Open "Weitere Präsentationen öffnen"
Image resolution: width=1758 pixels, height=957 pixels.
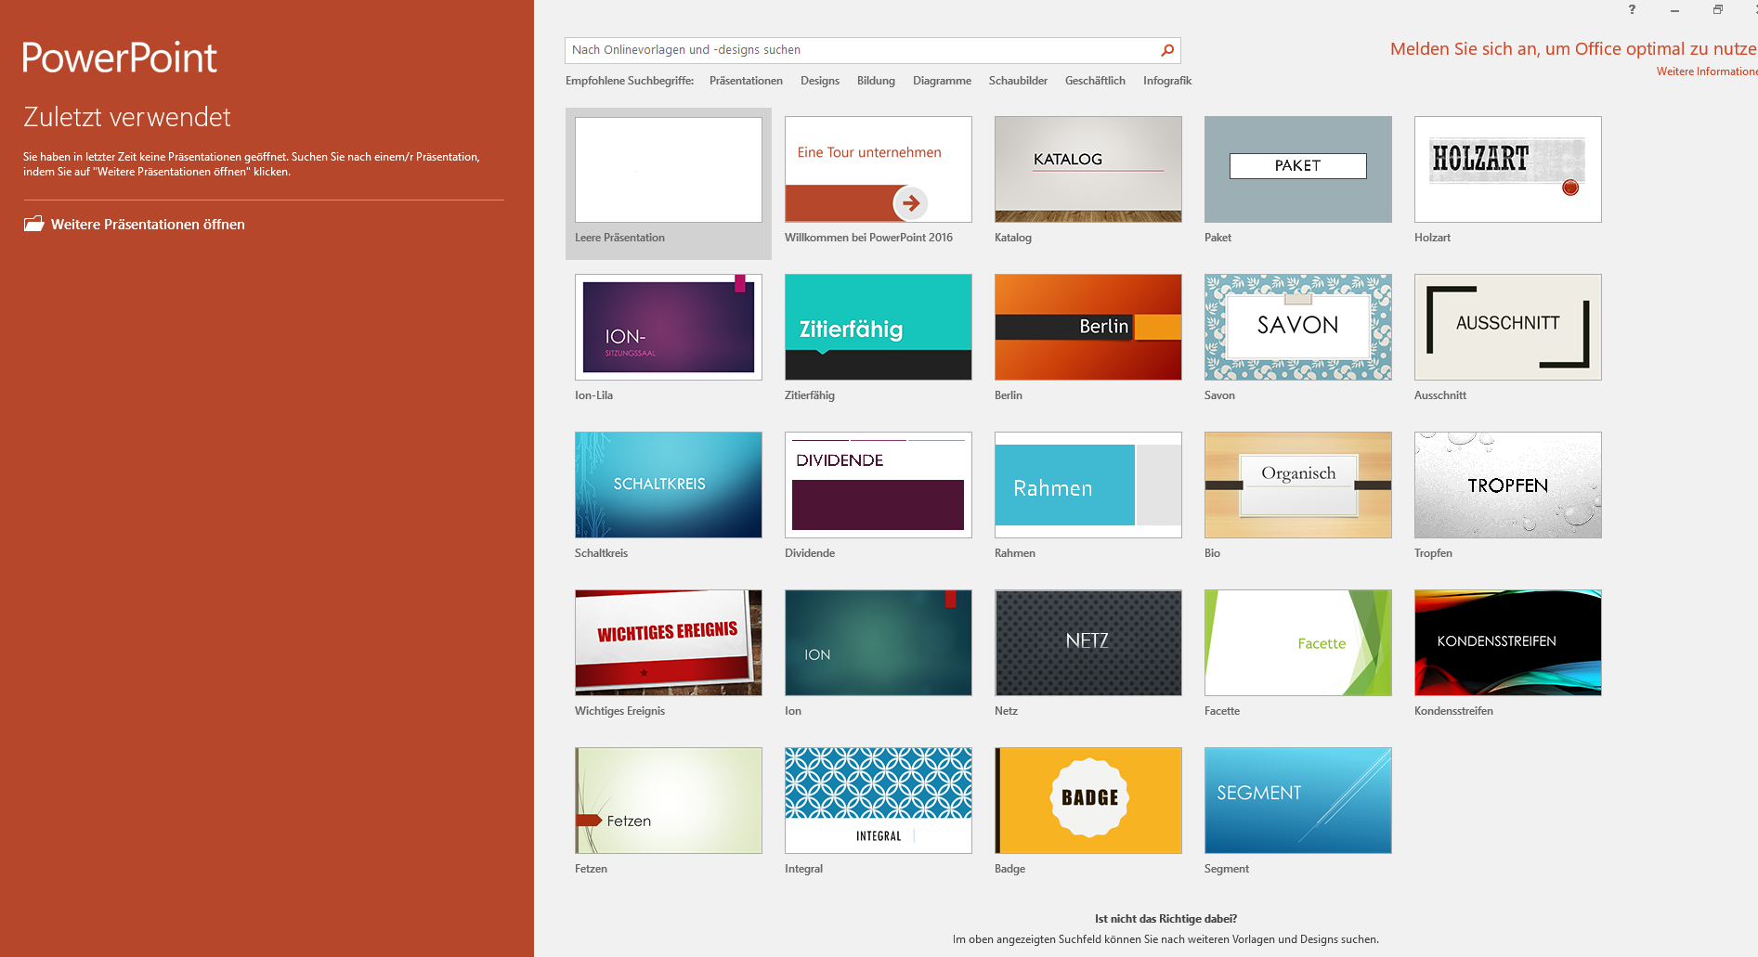[148, 224]
